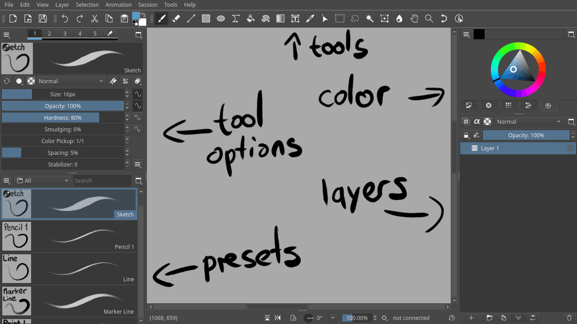
Task: Select the Zoom magnifier tool
Action: (429, 18)
